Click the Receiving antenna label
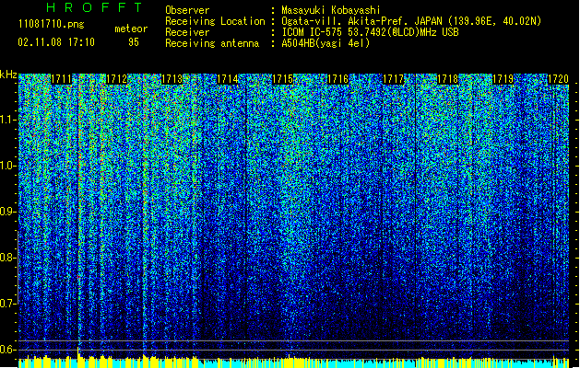The height and width of the screenshot is (368, 580). (x=212, y=43)
